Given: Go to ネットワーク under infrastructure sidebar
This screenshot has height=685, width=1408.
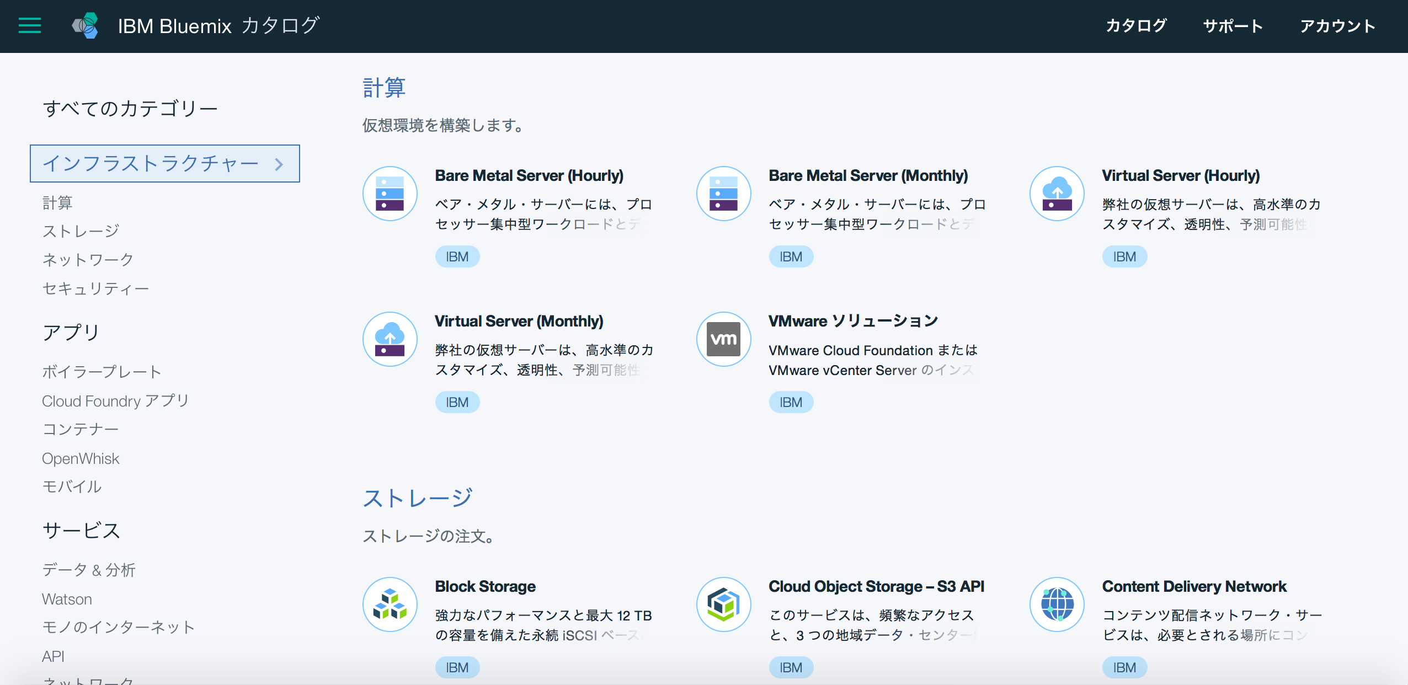Looking at the screenshot, I should point(88,260).
